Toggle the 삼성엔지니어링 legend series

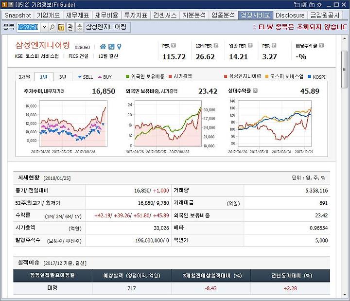tap(243, 76)
